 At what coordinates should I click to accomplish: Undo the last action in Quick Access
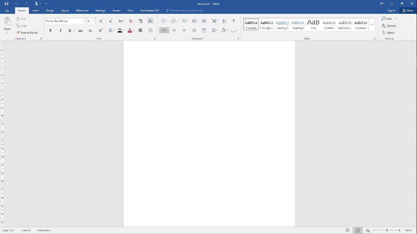click(x=16, y=3)
